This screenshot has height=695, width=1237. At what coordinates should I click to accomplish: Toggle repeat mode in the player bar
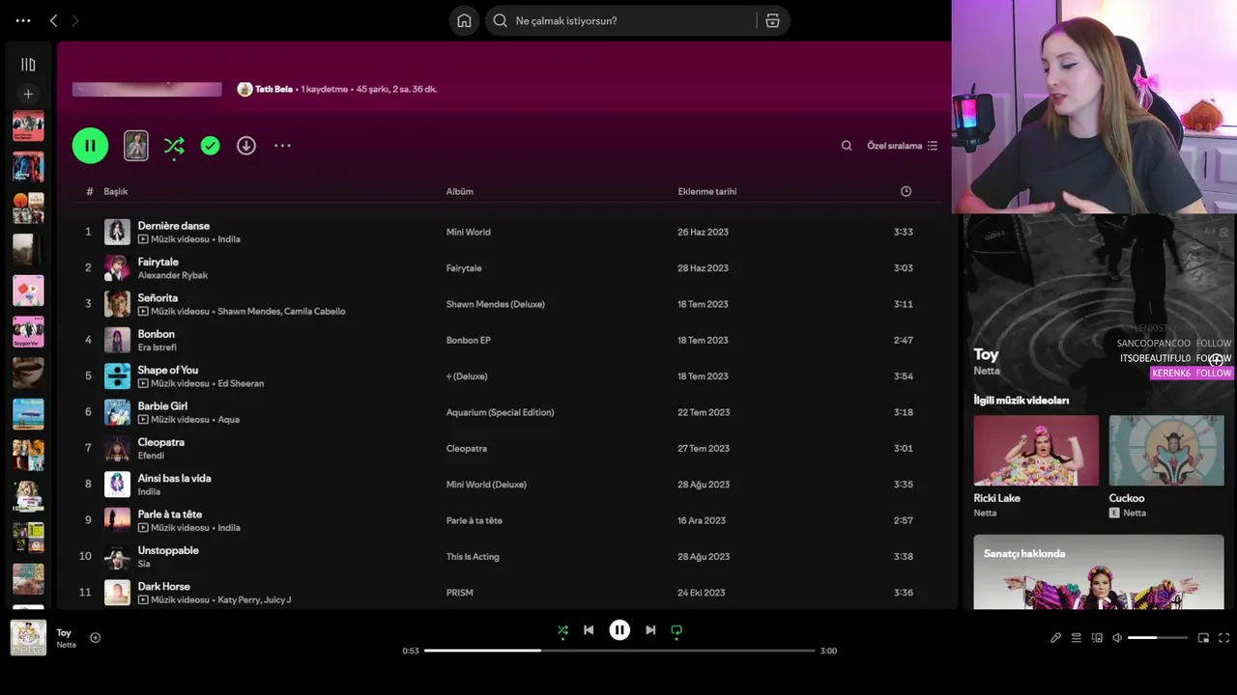point(676,630)
